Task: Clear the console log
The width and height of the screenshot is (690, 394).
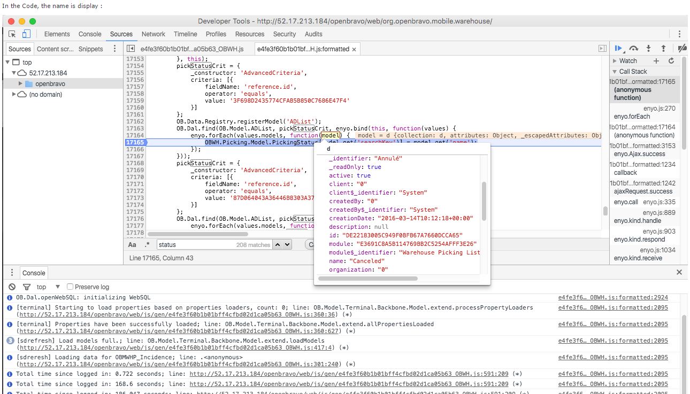Action: tap(12, 287)
